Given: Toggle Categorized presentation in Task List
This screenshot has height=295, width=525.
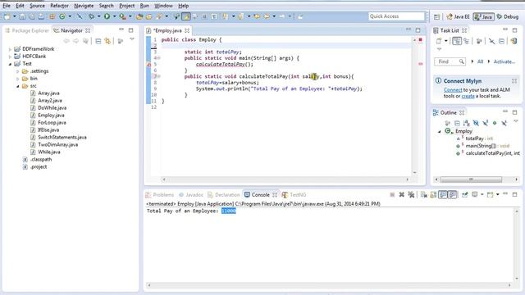Looking at the screenshot, I should 457,41.
